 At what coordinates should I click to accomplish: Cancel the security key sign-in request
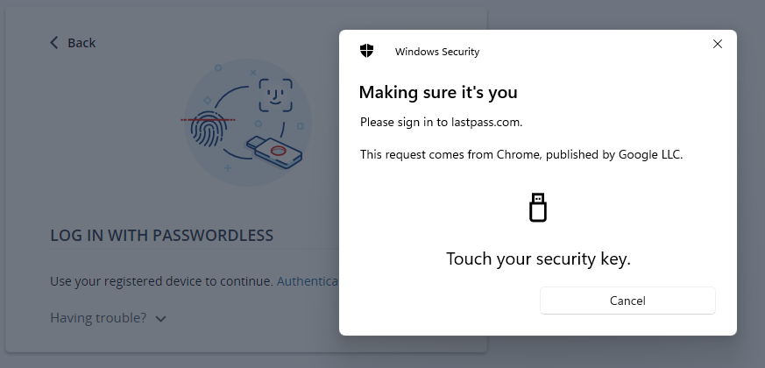click(627, 301)
